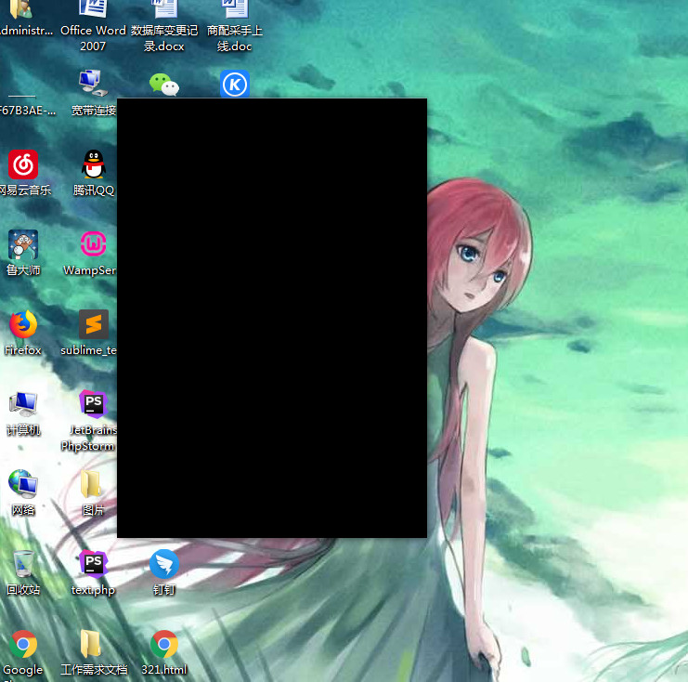Open 商配采手上线.doc document
Screen dimensions: 688x682
pyautogui.click(x=235, y=9)
